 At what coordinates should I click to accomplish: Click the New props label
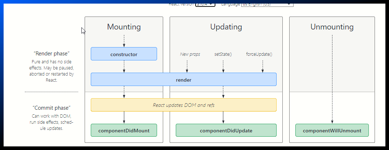coord(190,54)
